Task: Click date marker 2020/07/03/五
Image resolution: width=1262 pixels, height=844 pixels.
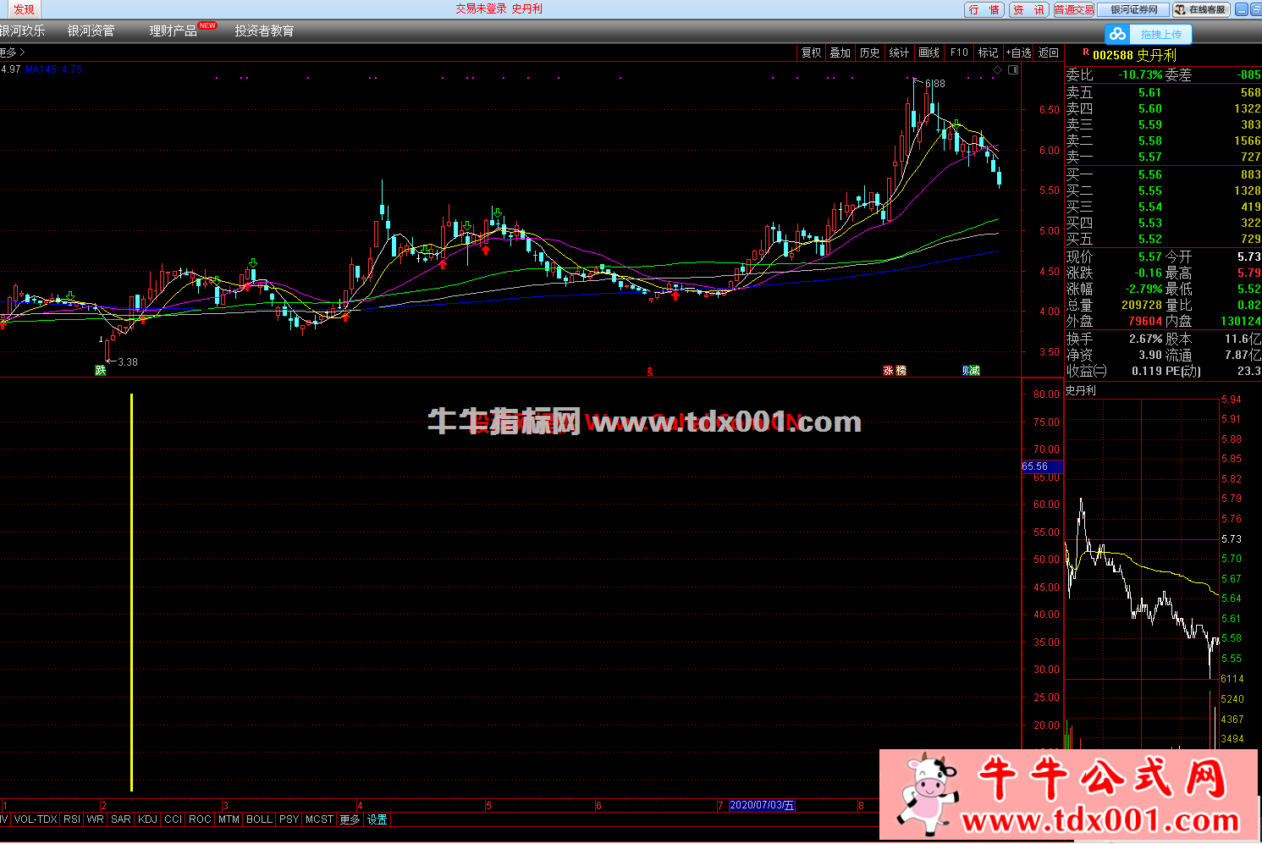Action: click(762, 805)
